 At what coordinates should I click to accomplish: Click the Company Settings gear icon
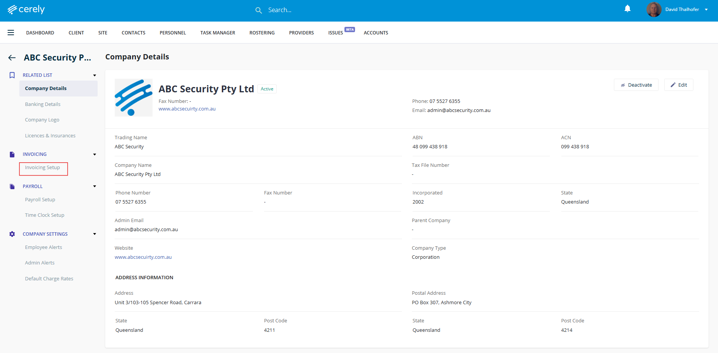pos(12,234)
